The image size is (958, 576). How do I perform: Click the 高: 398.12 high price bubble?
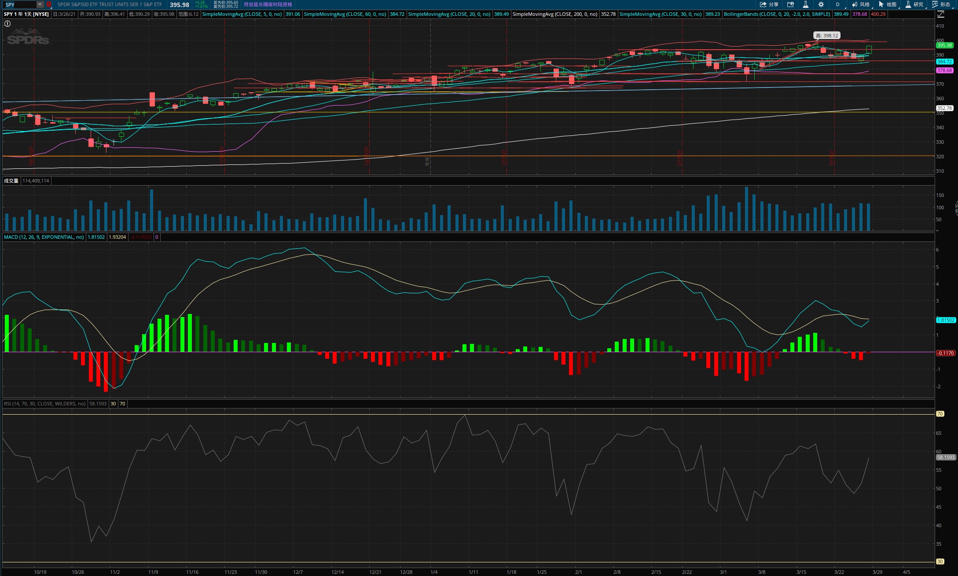click(x=827, y=36)
